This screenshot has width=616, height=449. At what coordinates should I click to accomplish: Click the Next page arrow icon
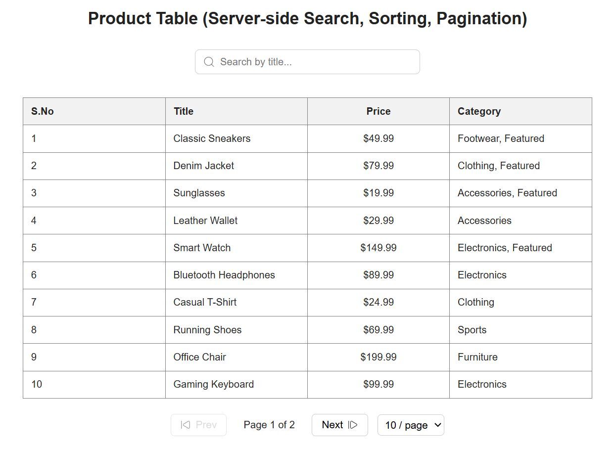click(353, 425)
